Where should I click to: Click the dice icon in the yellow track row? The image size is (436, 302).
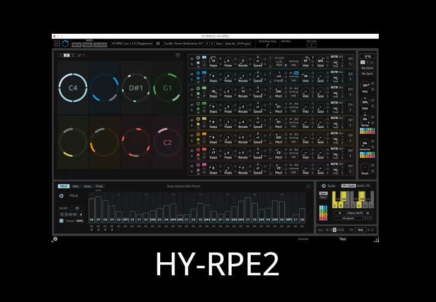tap(198, 124)
